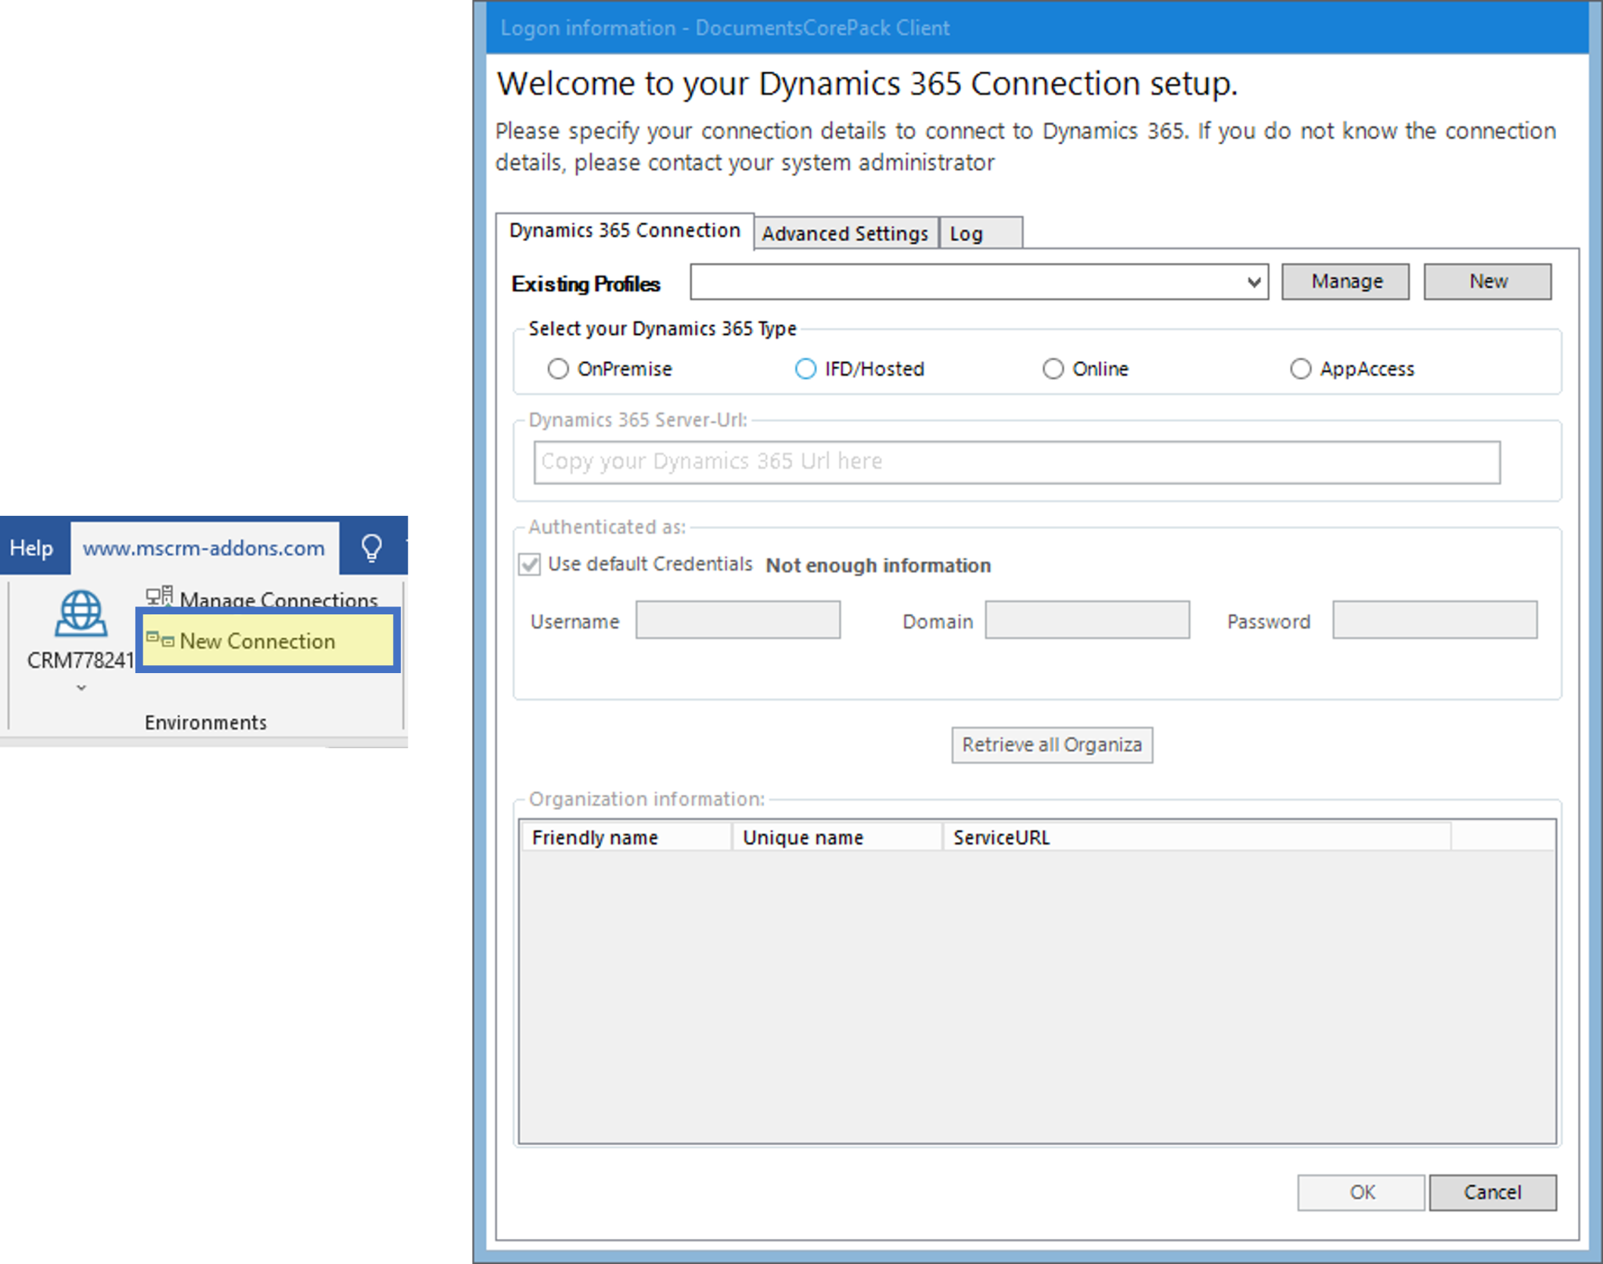1603x1264 pixels.
Task: Select IFD/Hosted Dynamics 365 type
Action: coord(805,369)
